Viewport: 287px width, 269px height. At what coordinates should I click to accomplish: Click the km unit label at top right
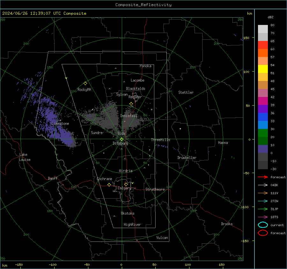(x=249, y=13)
